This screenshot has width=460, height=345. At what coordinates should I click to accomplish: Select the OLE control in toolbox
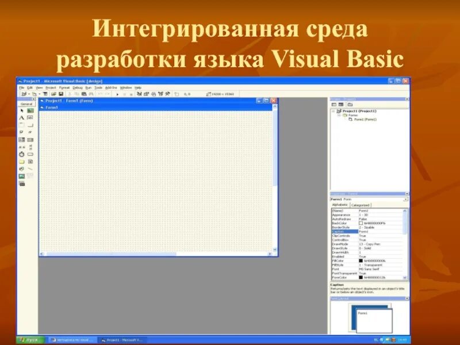[x=22, y=184]
